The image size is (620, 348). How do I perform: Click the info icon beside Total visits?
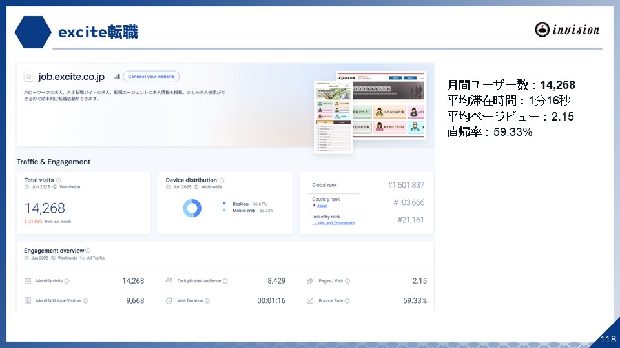(59, 180)
